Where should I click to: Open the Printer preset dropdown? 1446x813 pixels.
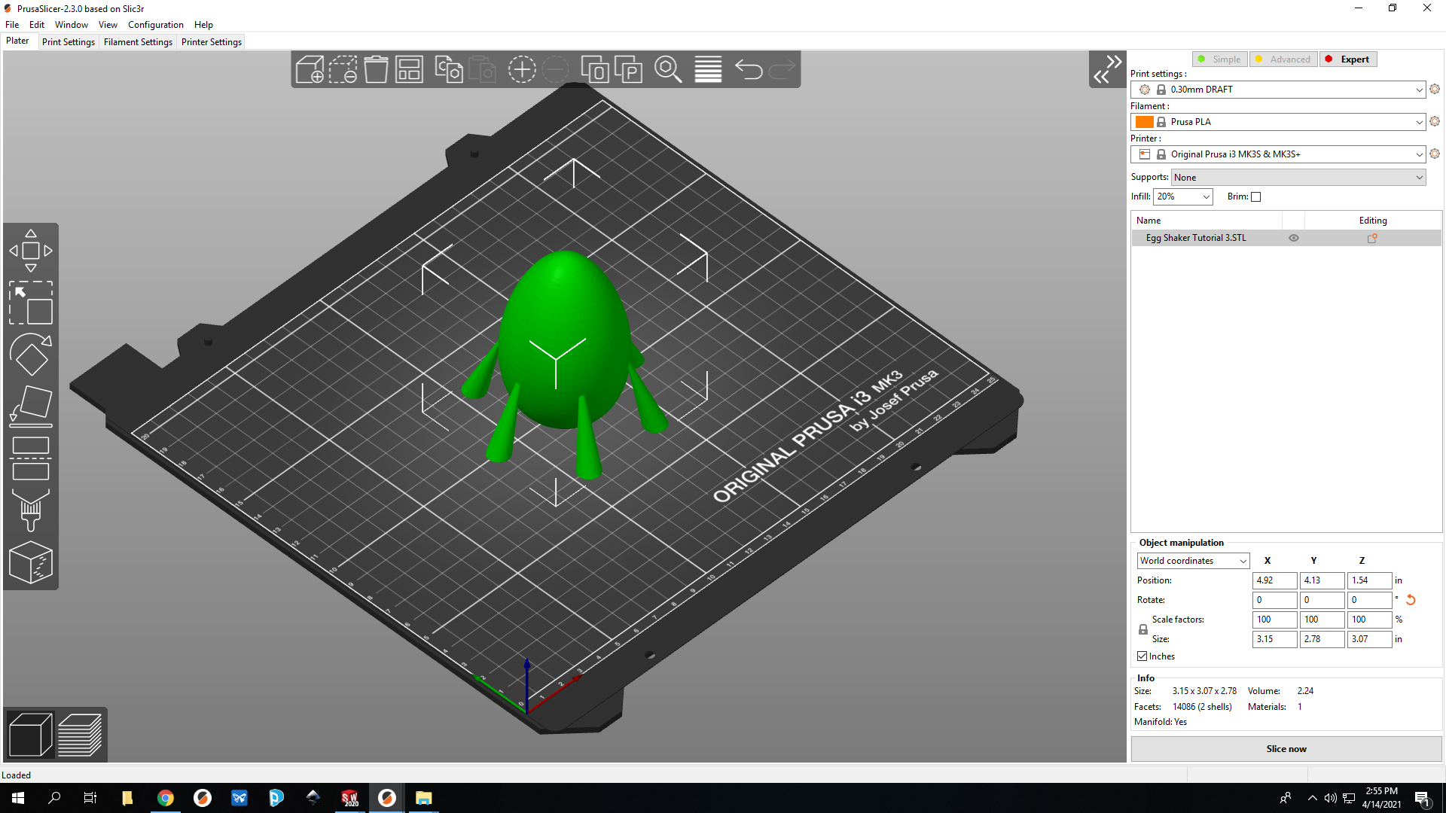[1278, 154]
